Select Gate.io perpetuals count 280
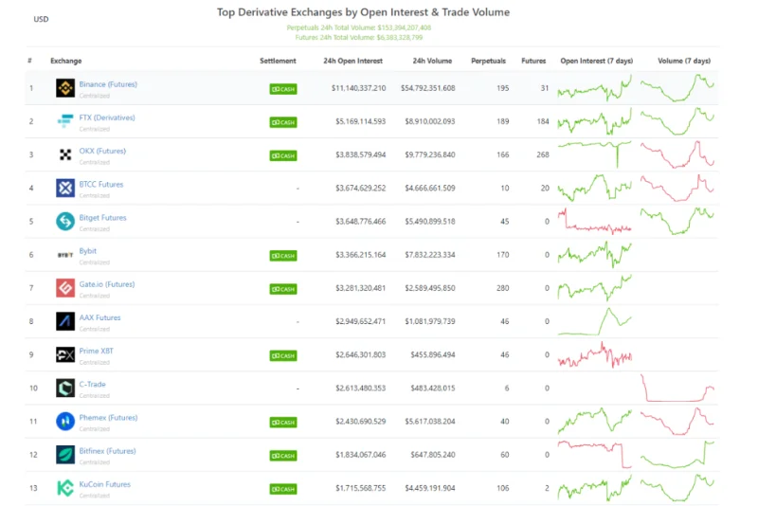The image size is (758, 506). coord(503,288)
